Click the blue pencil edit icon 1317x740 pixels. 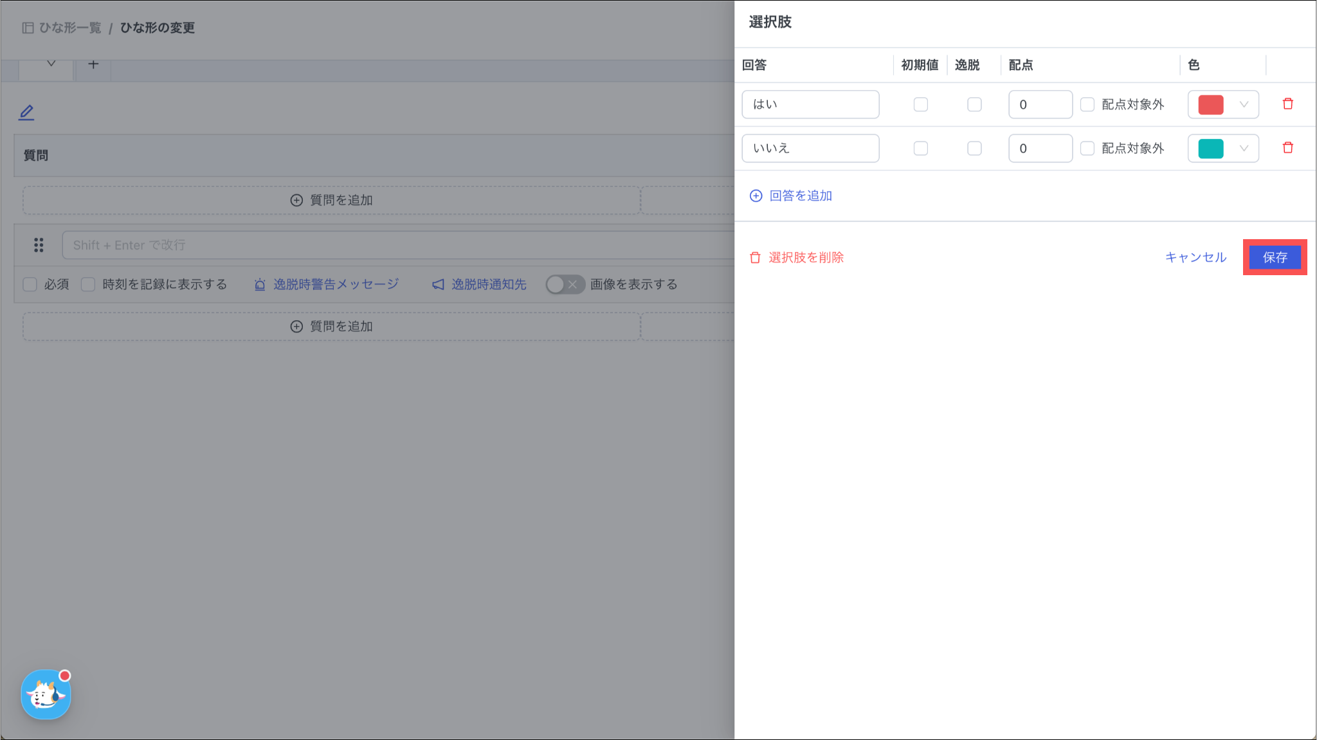tap(26, 113)
